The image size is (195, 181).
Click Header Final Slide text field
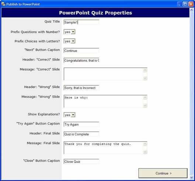tap(81, 134)
